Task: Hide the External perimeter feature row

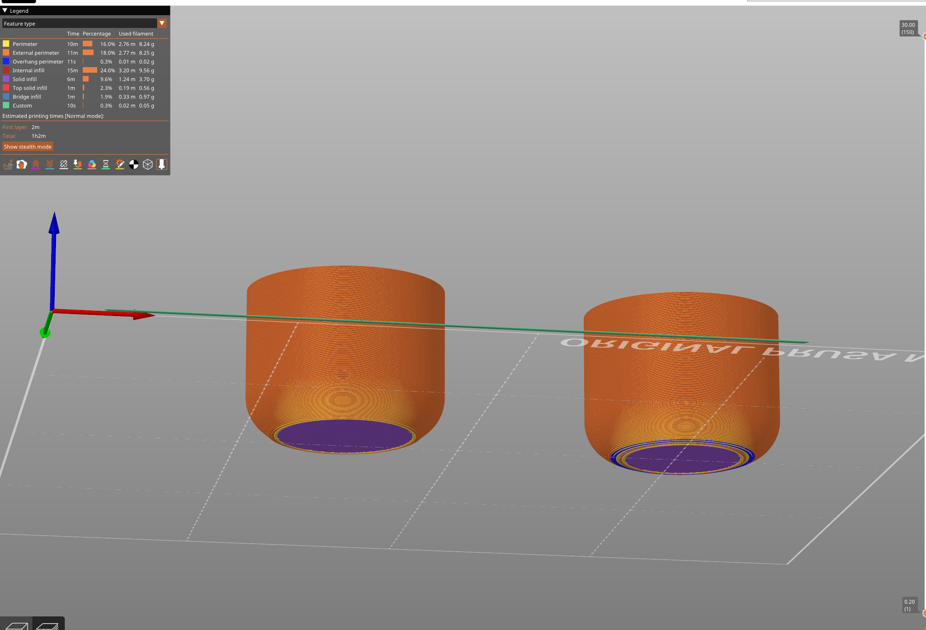Action: pos(36,53)
